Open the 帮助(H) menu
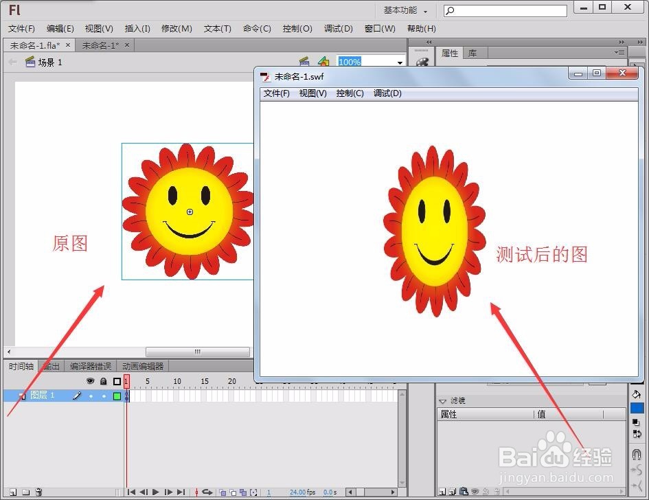Image resolution: width=649 pixels, height=500 pixels. point(422,29)
